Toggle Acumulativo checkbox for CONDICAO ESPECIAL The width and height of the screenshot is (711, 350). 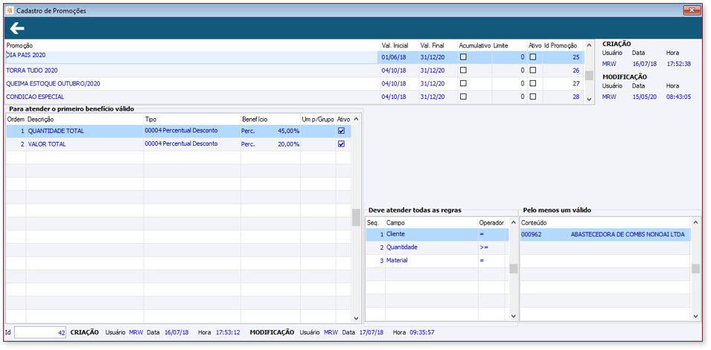click(x=463, y=97)
